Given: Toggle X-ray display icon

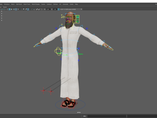Looking at the screenshot, I should click(37, 9).
